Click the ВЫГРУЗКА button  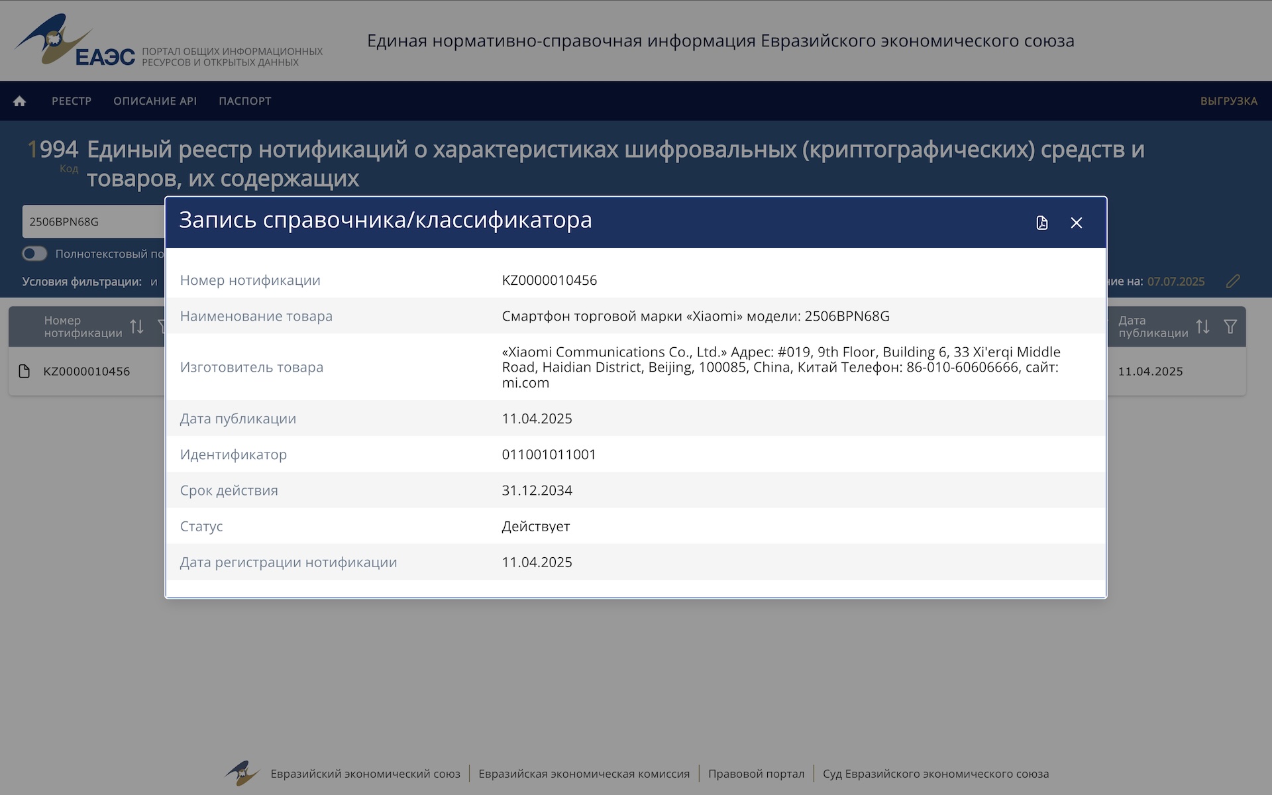[1228, 101]
